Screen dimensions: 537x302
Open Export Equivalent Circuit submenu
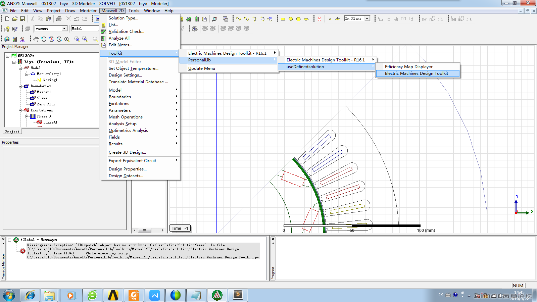click(140, 161)
